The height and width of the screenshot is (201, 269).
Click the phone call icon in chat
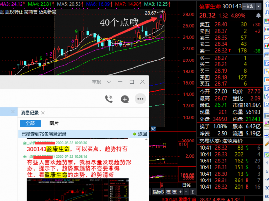109,99
